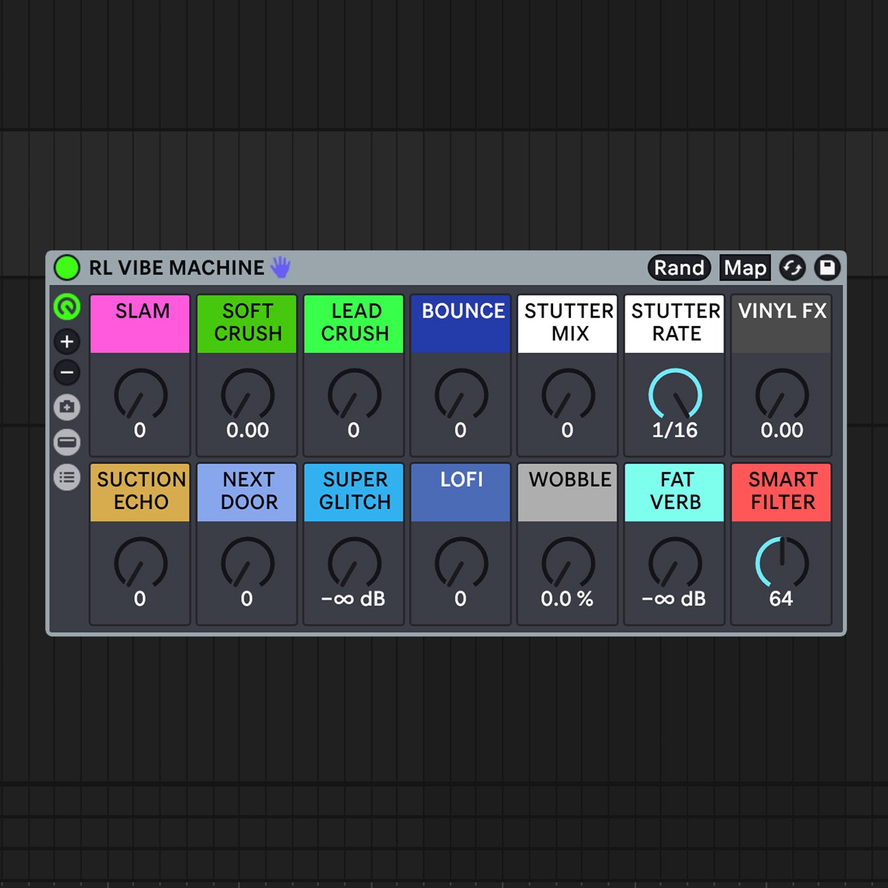Toggle the RL Vibe Machine device power button
Image resolution: width=888 pixels, height=888 pixels.
click(67, 267)
